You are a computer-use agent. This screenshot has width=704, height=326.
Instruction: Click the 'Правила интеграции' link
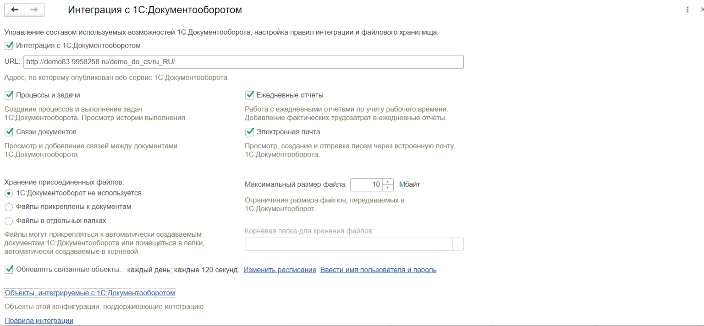(x=38, y=320)
